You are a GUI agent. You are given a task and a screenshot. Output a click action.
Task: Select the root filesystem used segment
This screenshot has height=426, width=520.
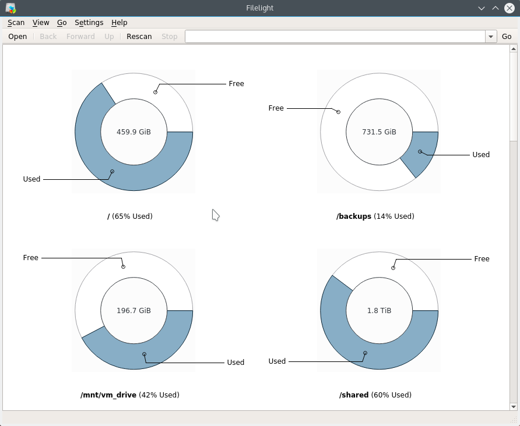coord(111,172)
